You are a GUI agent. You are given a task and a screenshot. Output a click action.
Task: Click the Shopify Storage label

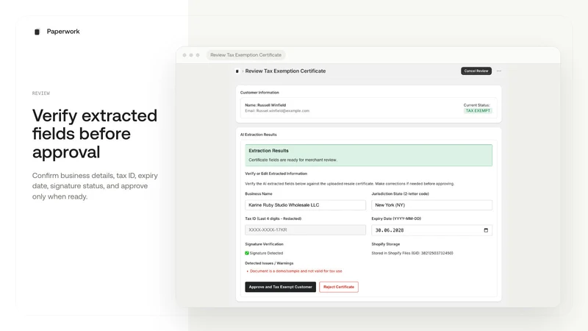click(385, 244)
